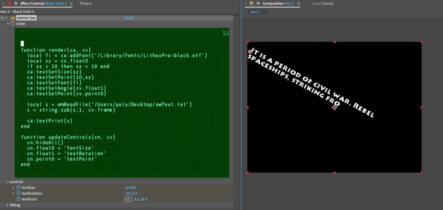Image resolution: width=443 pixels, height=210 pixels.
Task: Toggle the stopwatch for the script property
Action: tap(12, 24)
